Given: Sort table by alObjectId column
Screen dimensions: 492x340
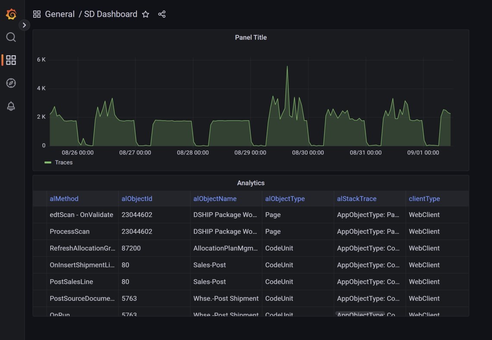Looking at the screenshot, I should 137,198.
